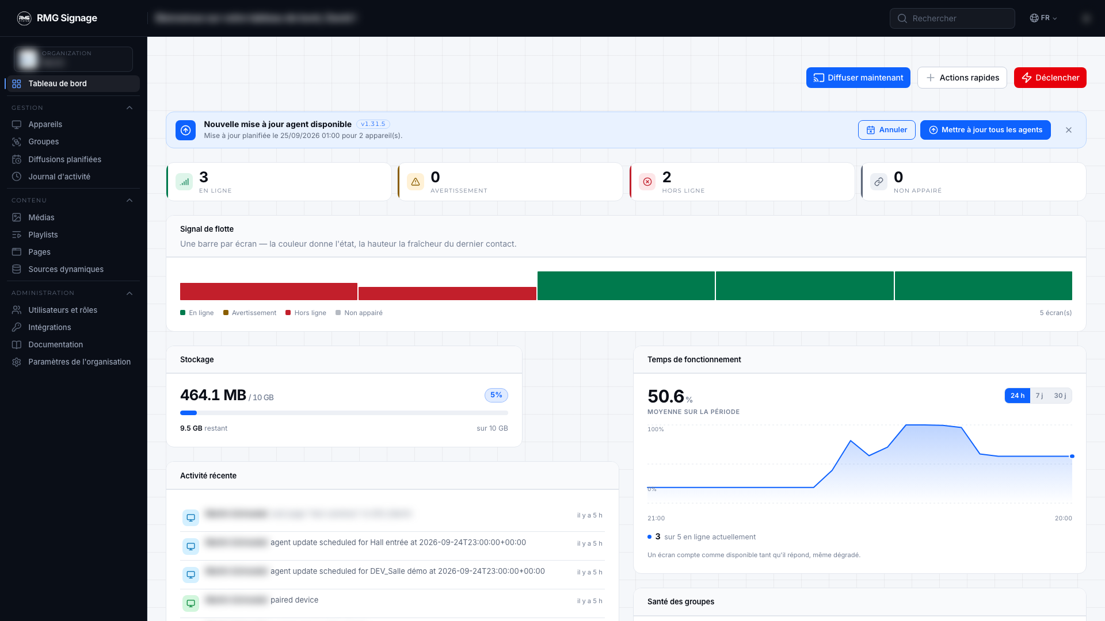The height and width of the screenshot is (621, 1105).
Task: Click the offline X icon in Hors ligne card
Action: [647, 182]
